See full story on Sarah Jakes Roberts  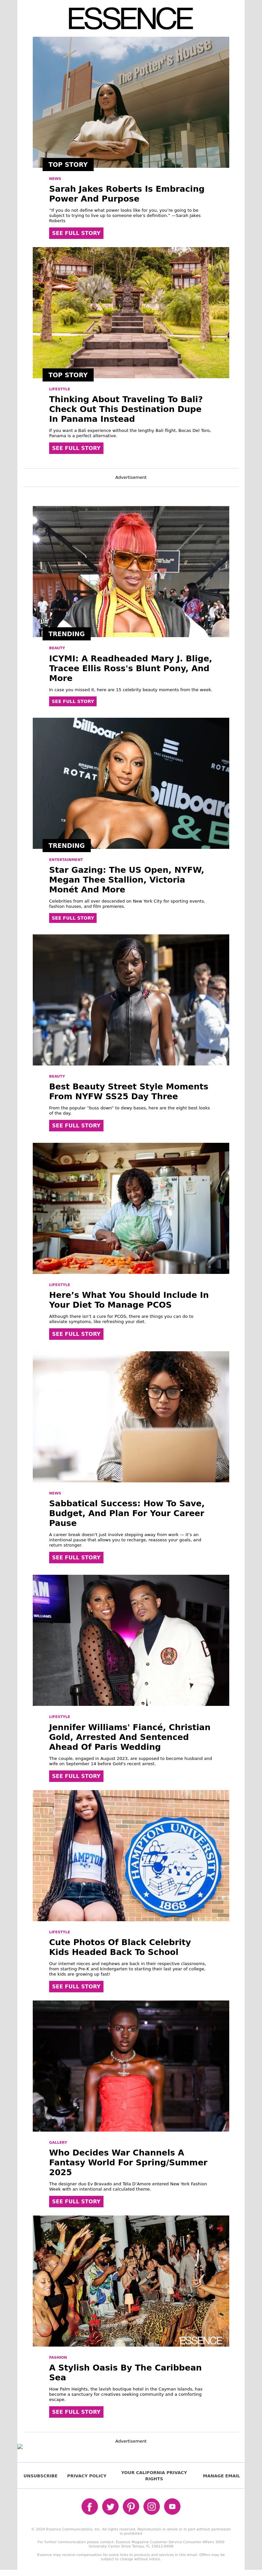(76, 233)
